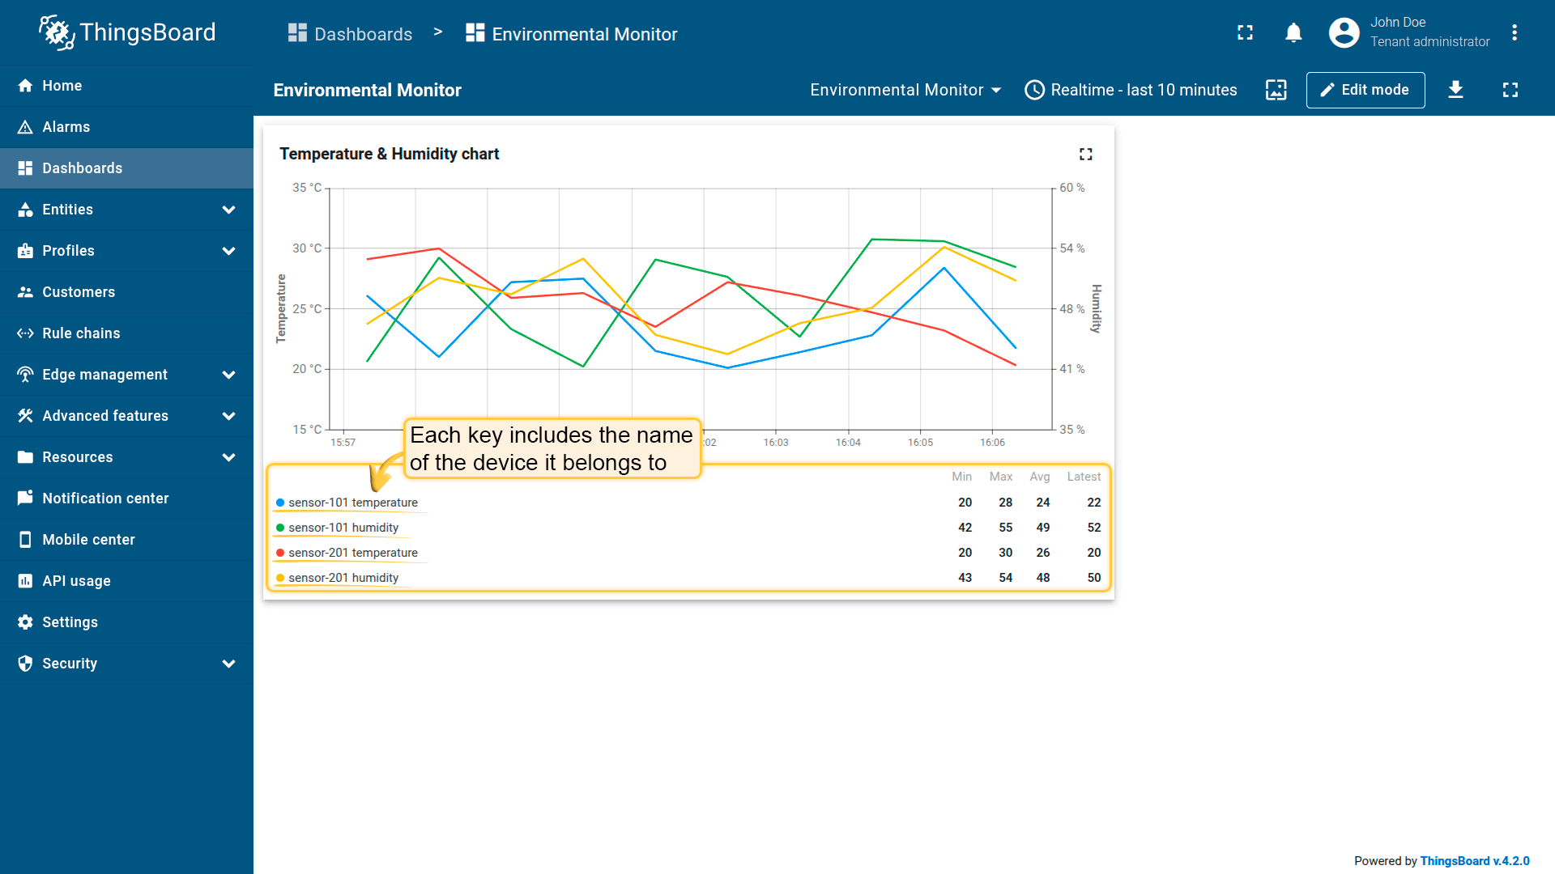Go to Alarms in sidebar
The image size is (1555, 874).
coord(66,127)
